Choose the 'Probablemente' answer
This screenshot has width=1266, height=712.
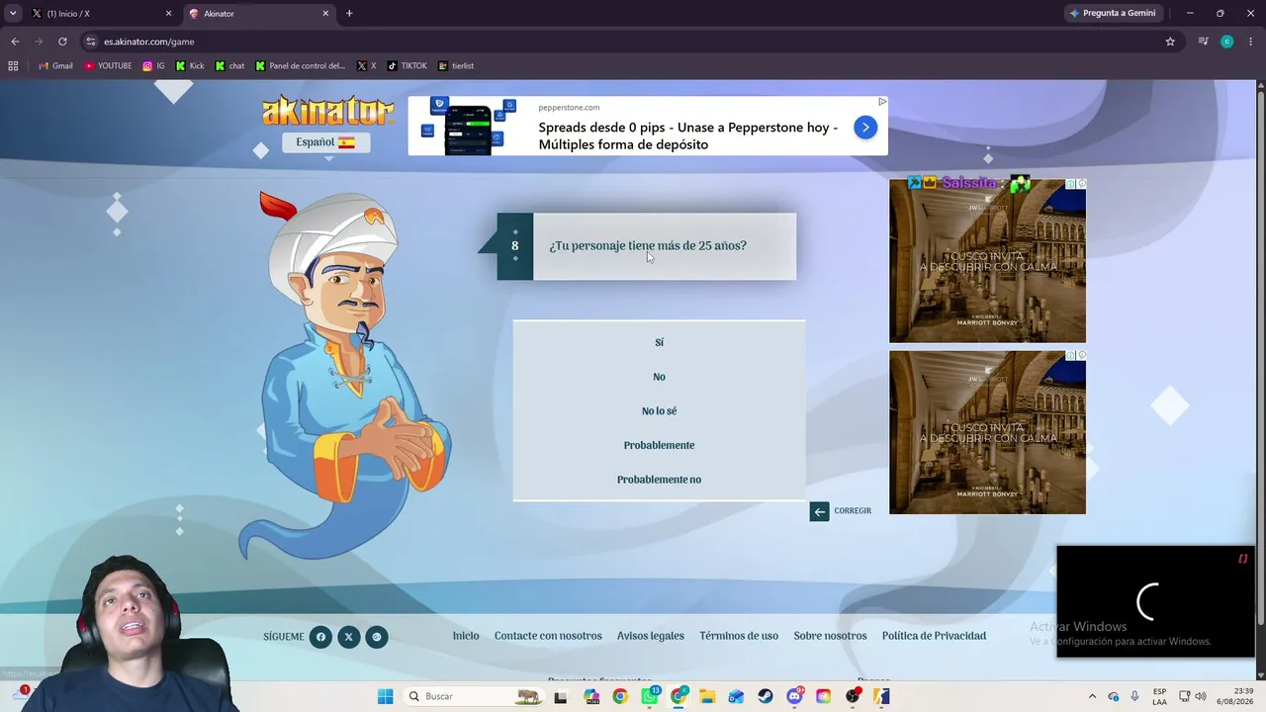[659, 445]
